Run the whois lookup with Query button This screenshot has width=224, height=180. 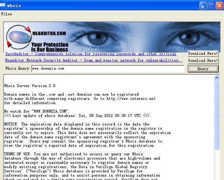coord(203,69)
